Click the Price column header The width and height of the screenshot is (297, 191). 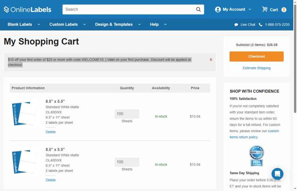coord(195,88)
